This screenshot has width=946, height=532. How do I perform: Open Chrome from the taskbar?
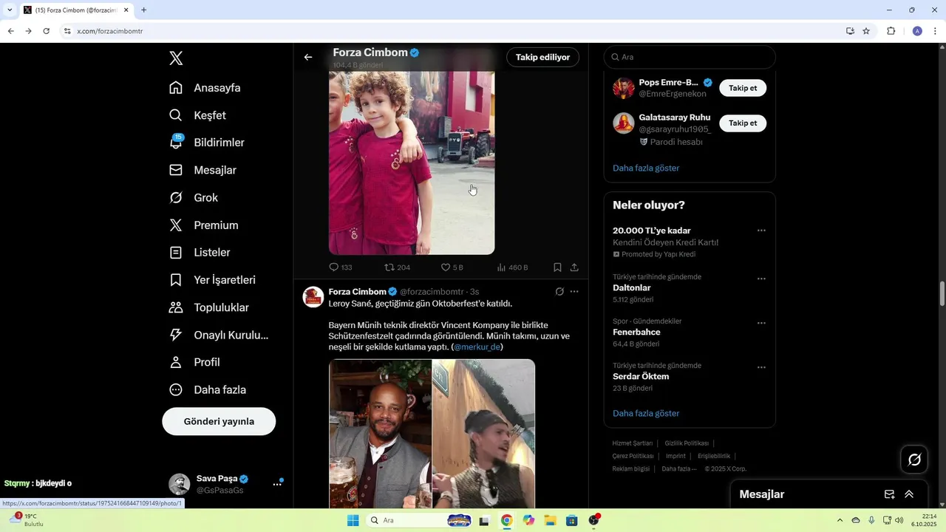[x=506, y=520]
